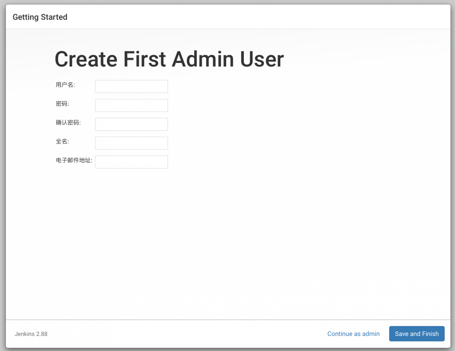Click the 电子邮件地址 label text
455x351 pixels.
pyautogui.click(x=73, y=160)
